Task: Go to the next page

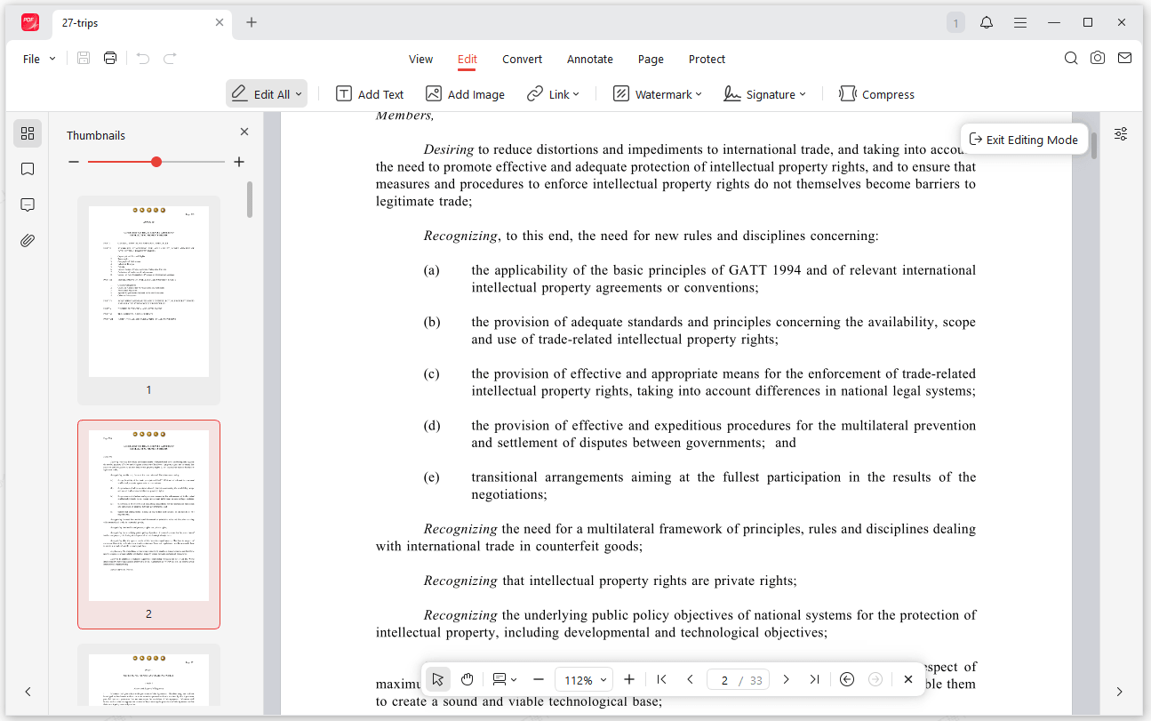Action: 786,679
